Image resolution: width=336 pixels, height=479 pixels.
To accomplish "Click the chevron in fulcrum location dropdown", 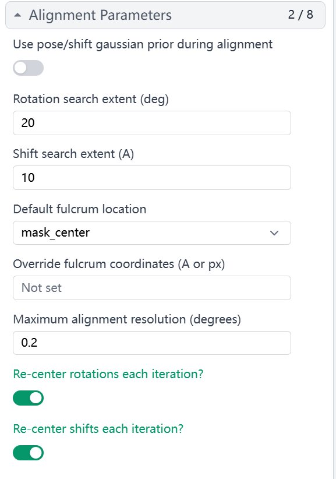I will [x=274, y=233].
